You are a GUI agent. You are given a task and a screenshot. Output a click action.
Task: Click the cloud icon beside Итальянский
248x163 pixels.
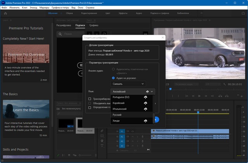coord(145,109)
